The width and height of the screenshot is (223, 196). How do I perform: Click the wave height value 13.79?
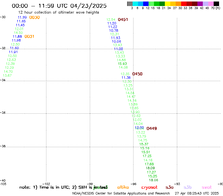pyautogui.click(x=142, y=136)
